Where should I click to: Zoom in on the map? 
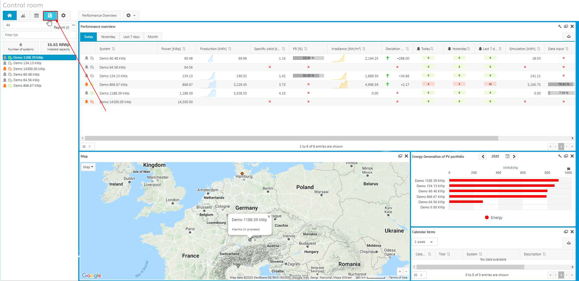coord(400,271)
